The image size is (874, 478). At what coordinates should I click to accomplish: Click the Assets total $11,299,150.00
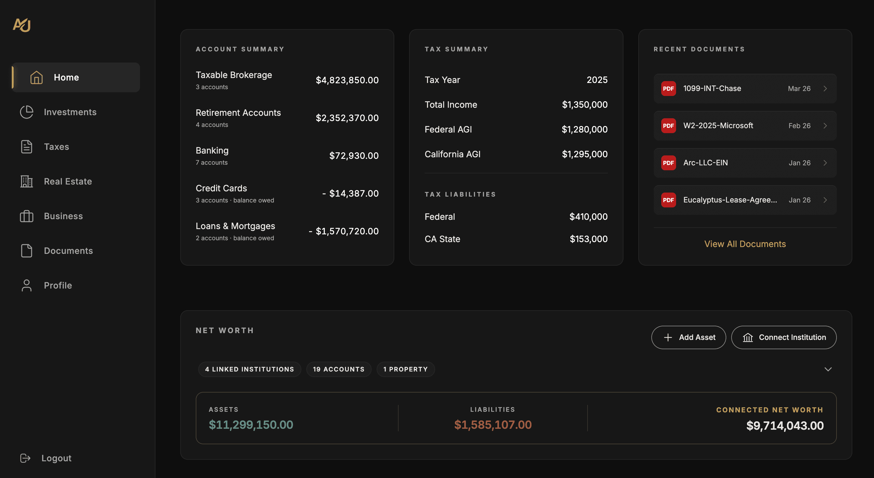(251, 424)
